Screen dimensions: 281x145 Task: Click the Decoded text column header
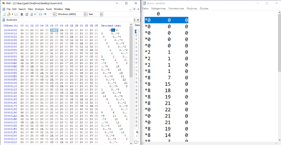(111, 26)
